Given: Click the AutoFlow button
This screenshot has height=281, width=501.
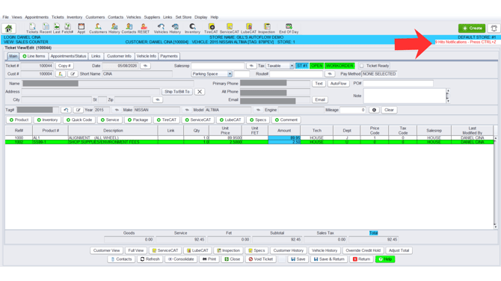Looking at the screenshot, I should coord(338,84).
